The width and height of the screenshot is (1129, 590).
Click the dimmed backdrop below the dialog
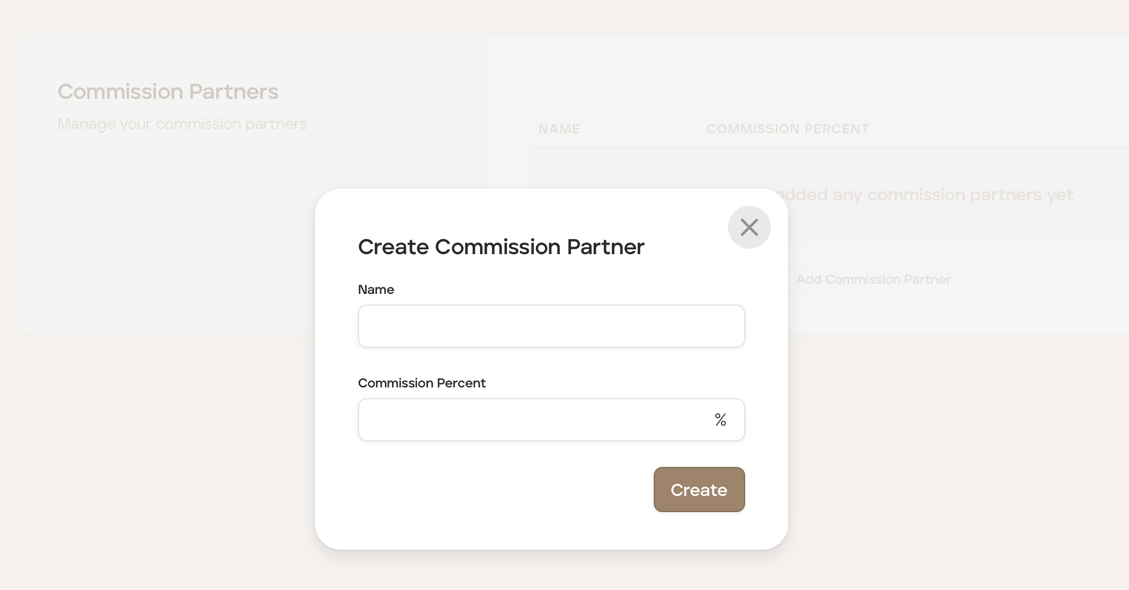pyautogui.click(x=551, y=572)
